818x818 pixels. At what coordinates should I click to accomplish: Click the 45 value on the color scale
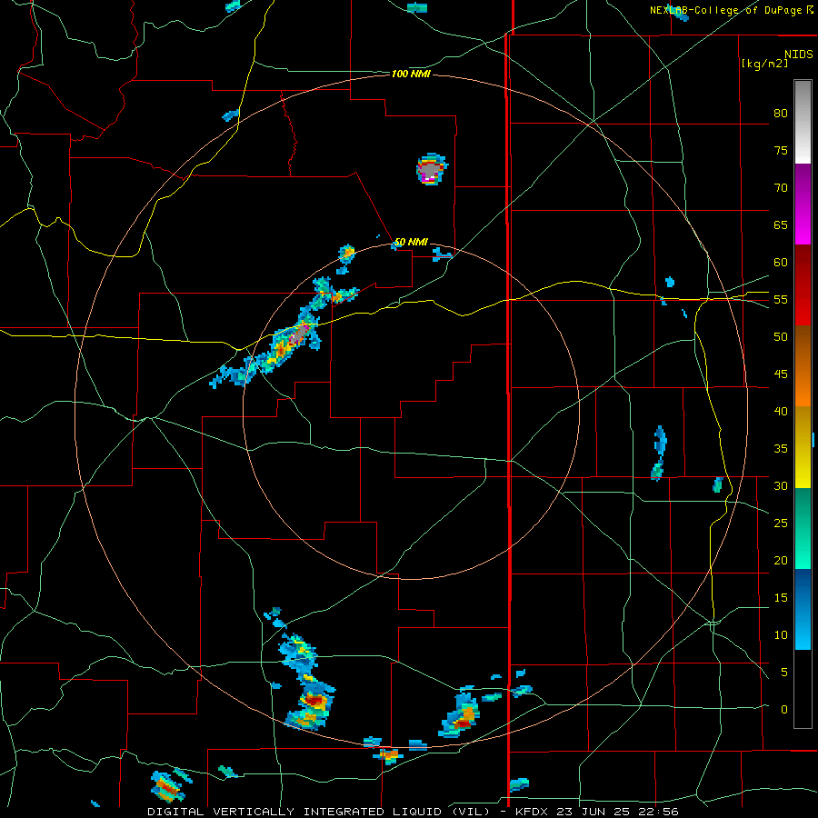click(781, 374)
